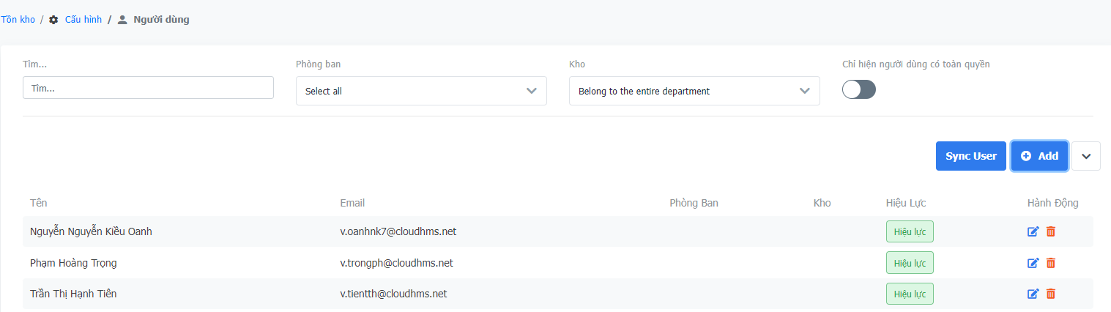Click the Tên column header
1111x312 pixels.
39,203
